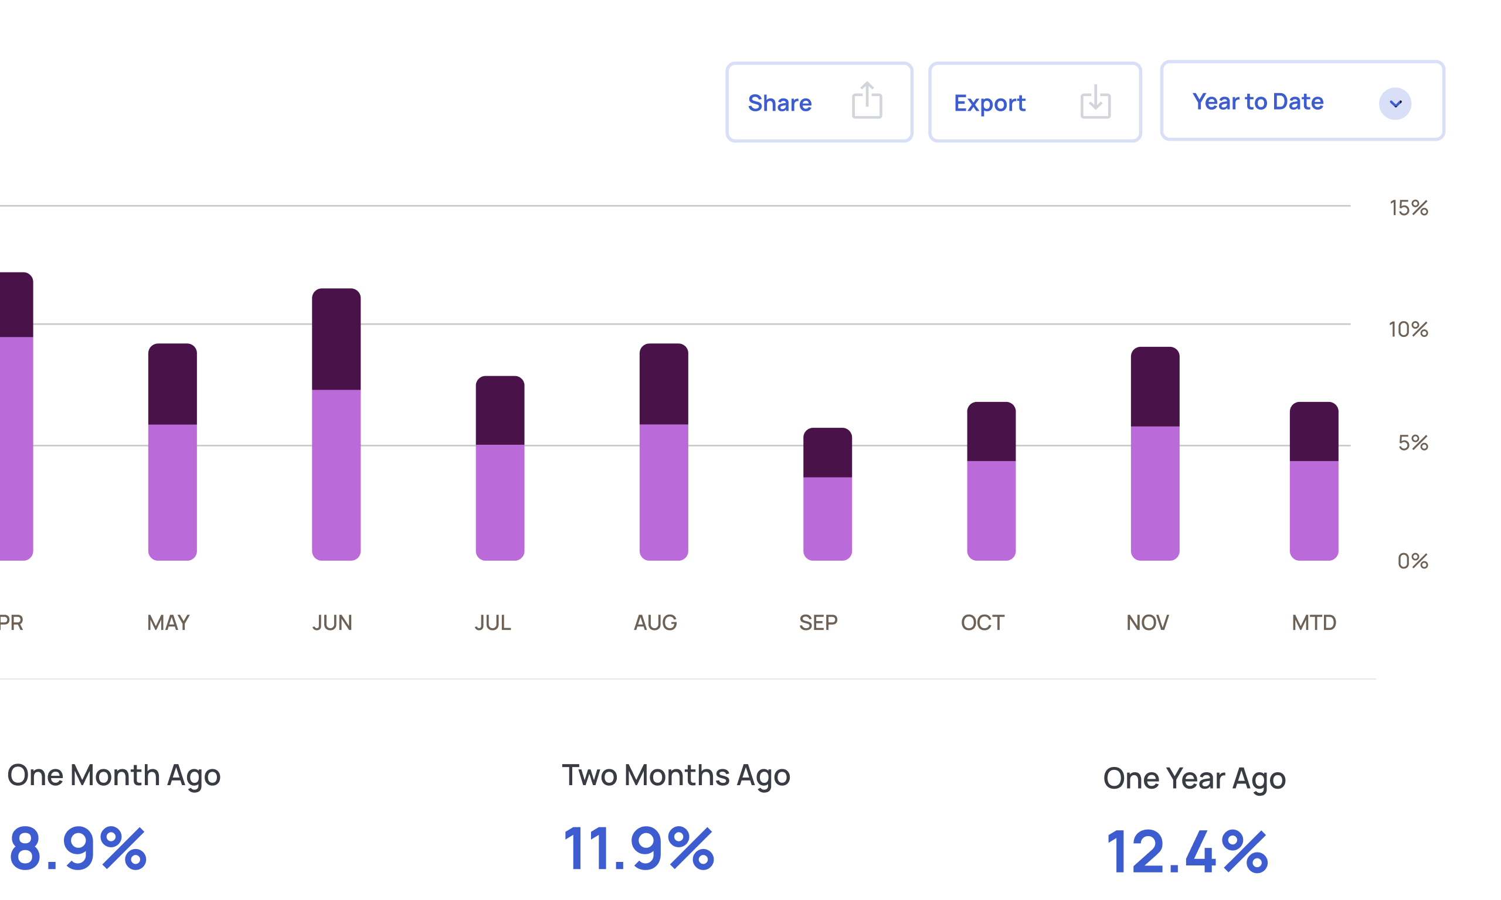The width and height of the screenshot is (1501, 900).
Task: Click the 12.4% One Year Ago value
Action: pos(1186,851)
